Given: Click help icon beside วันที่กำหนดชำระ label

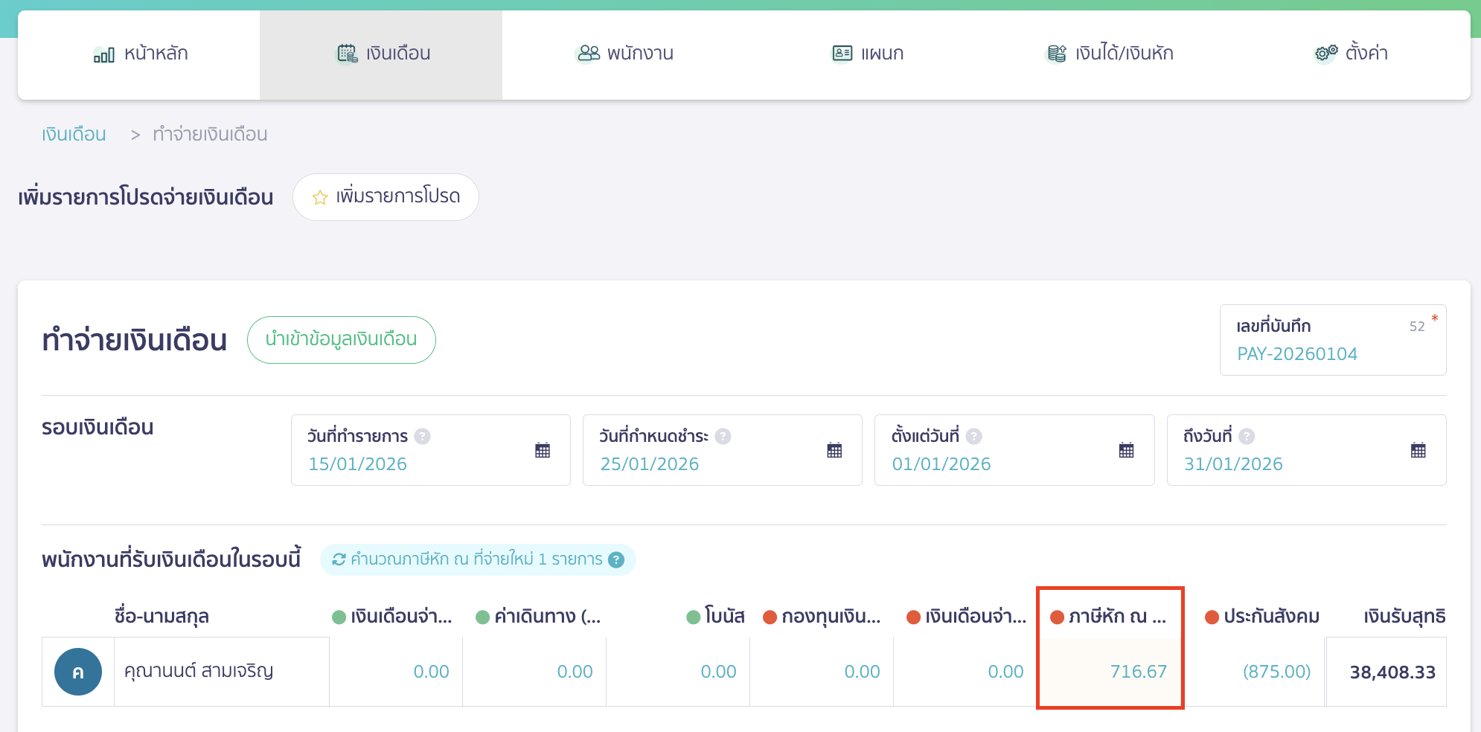Looking at the screenshot, I should coord(723,437).
